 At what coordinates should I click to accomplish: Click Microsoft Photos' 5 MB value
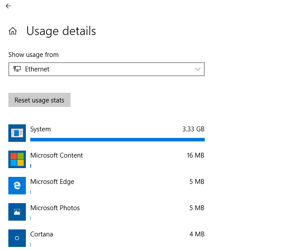[197, 208]
